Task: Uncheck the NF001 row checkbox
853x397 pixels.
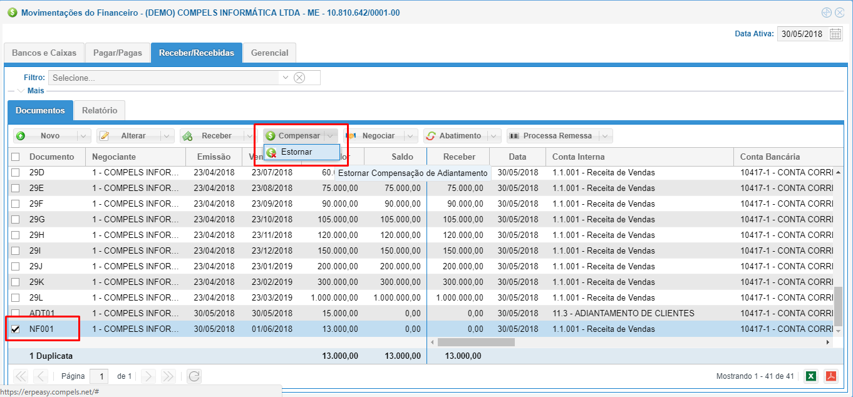Action: 16,329
